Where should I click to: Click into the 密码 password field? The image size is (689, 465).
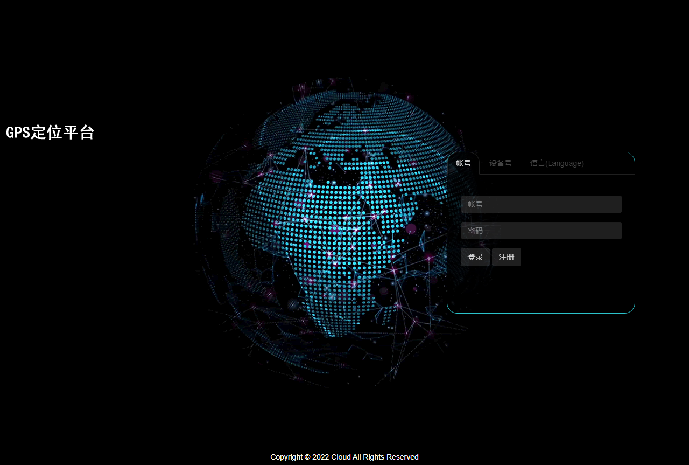(x=541, y=231)
